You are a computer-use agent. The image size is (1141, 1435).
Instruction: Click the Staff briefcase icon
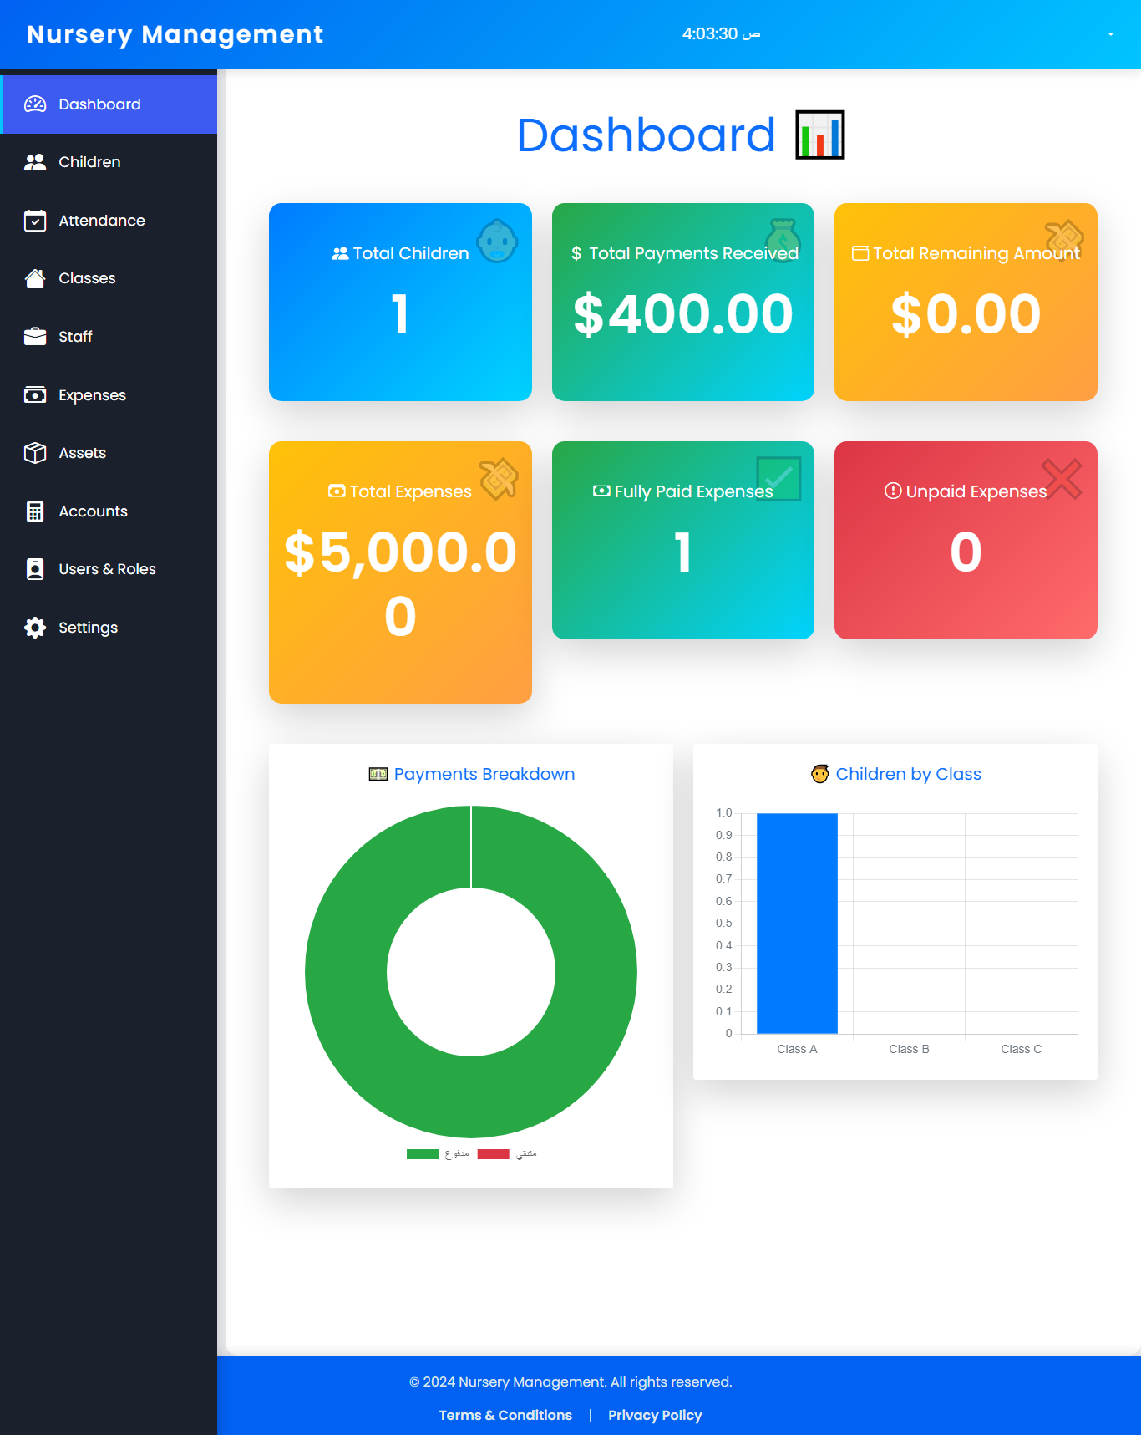35,337
